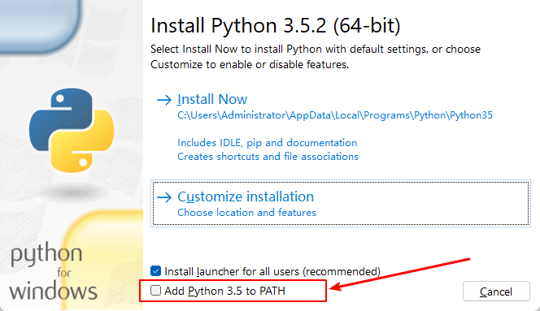The height and width of the screenshot is (311, 540).
Task: Click the light blue shape above the logo
Action: click(41, 26)
